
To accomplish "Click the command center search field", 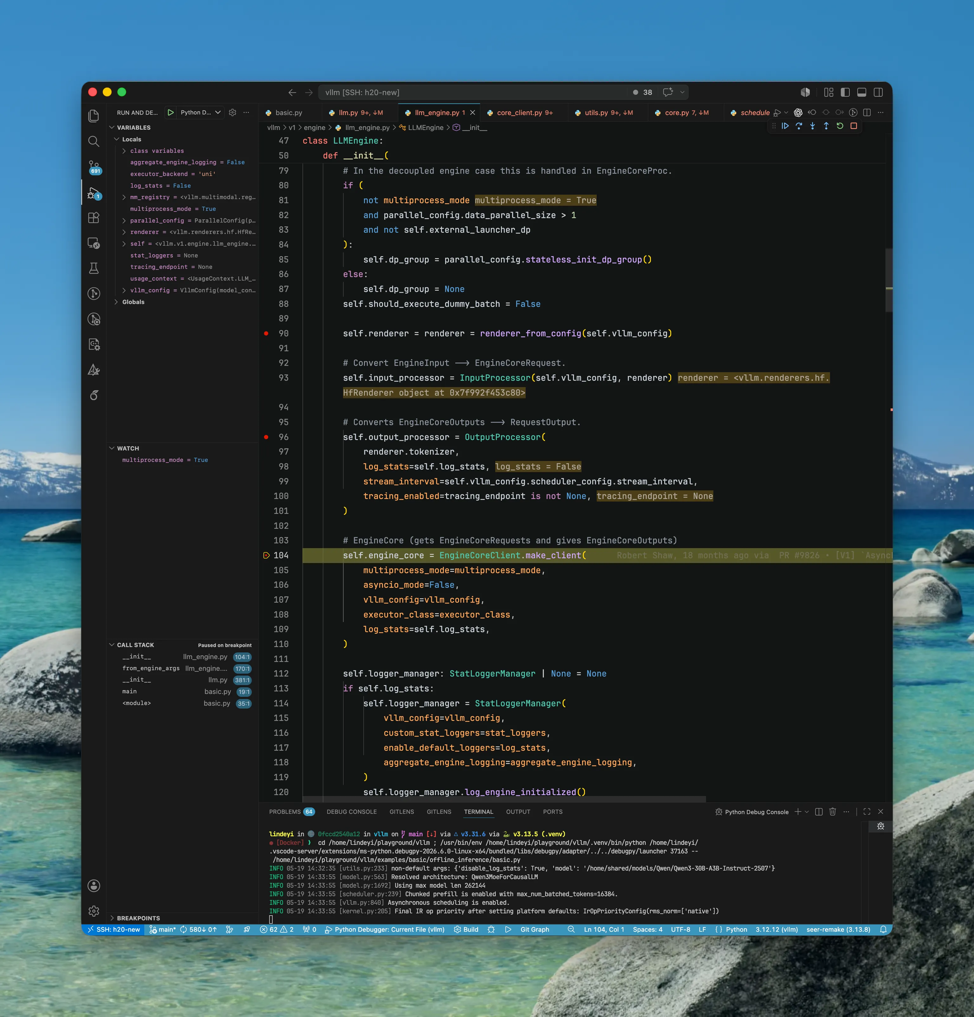I will (x=473, y=92).
